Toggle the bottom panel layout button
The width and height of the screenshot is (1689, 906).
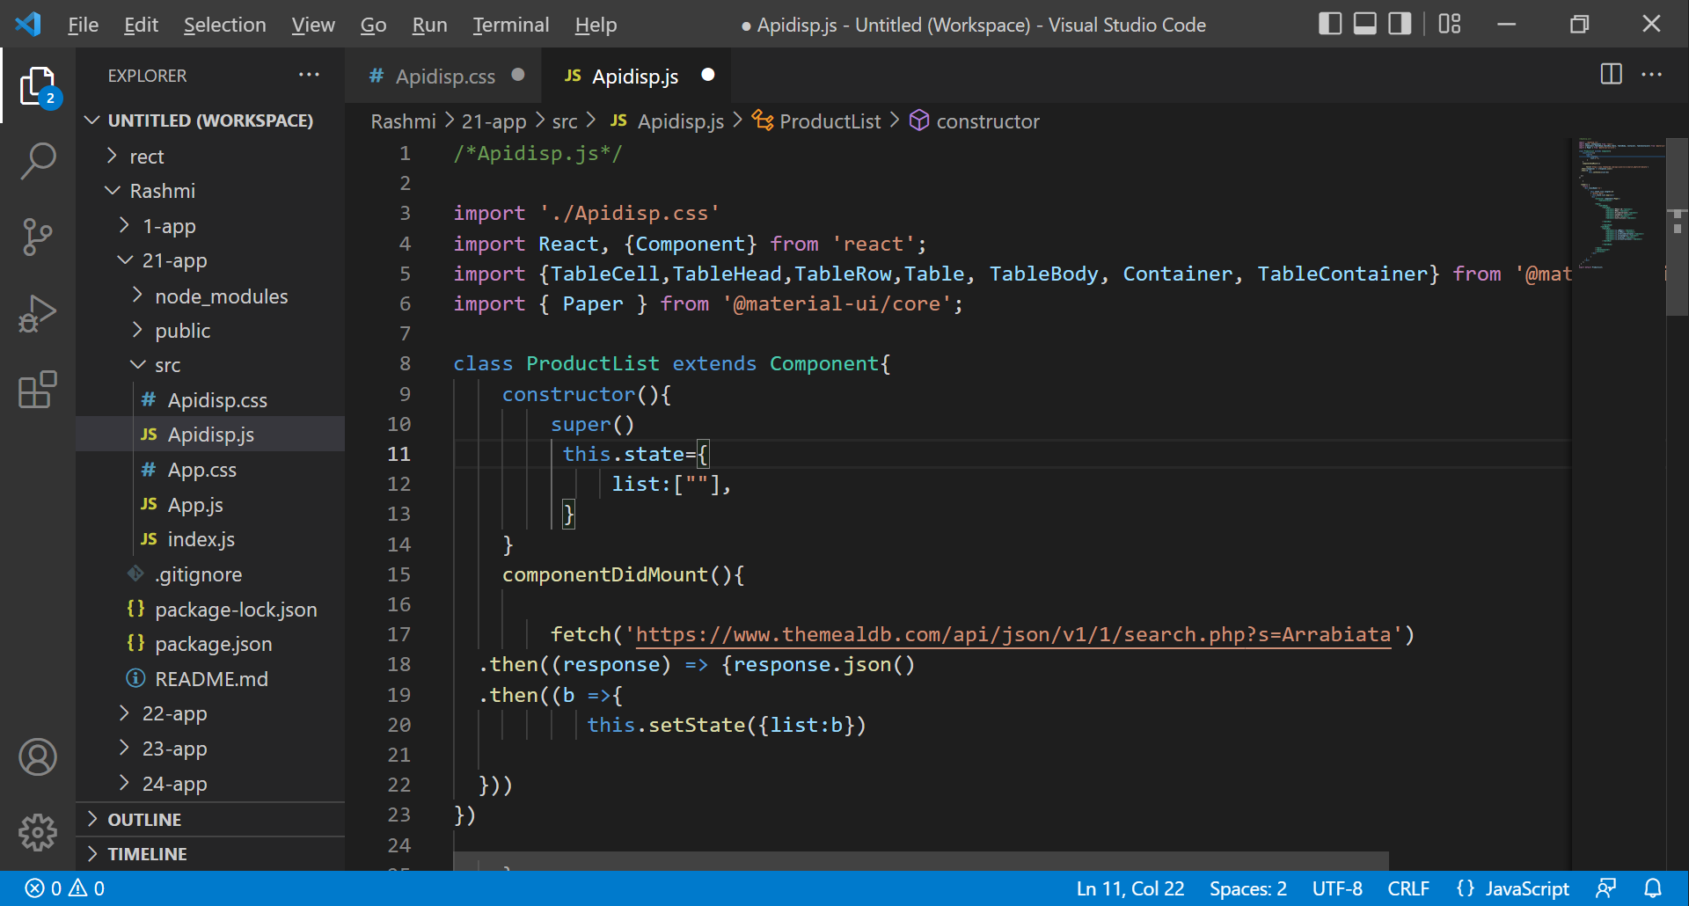[x=1364, y=24]
